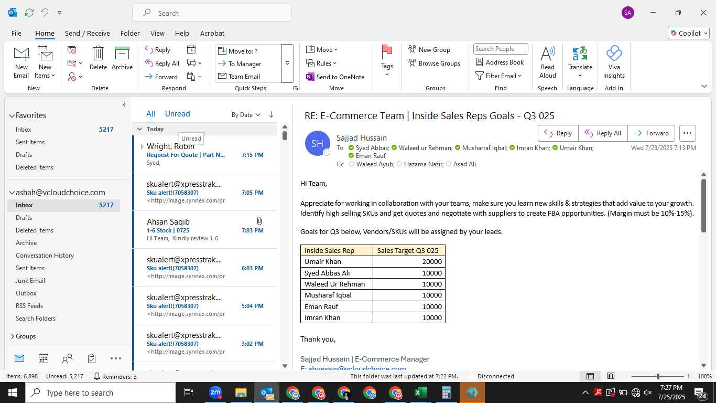Open the Ahsan Saqib 1-6 Stock email

(x=205, y=230)
